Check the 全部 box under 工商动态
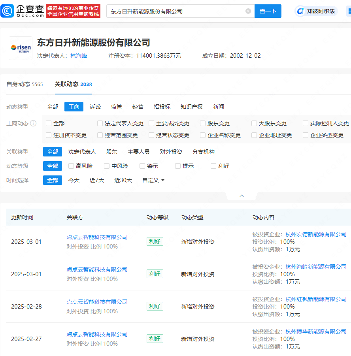This screenshot has height=356, width=351. 49,123
